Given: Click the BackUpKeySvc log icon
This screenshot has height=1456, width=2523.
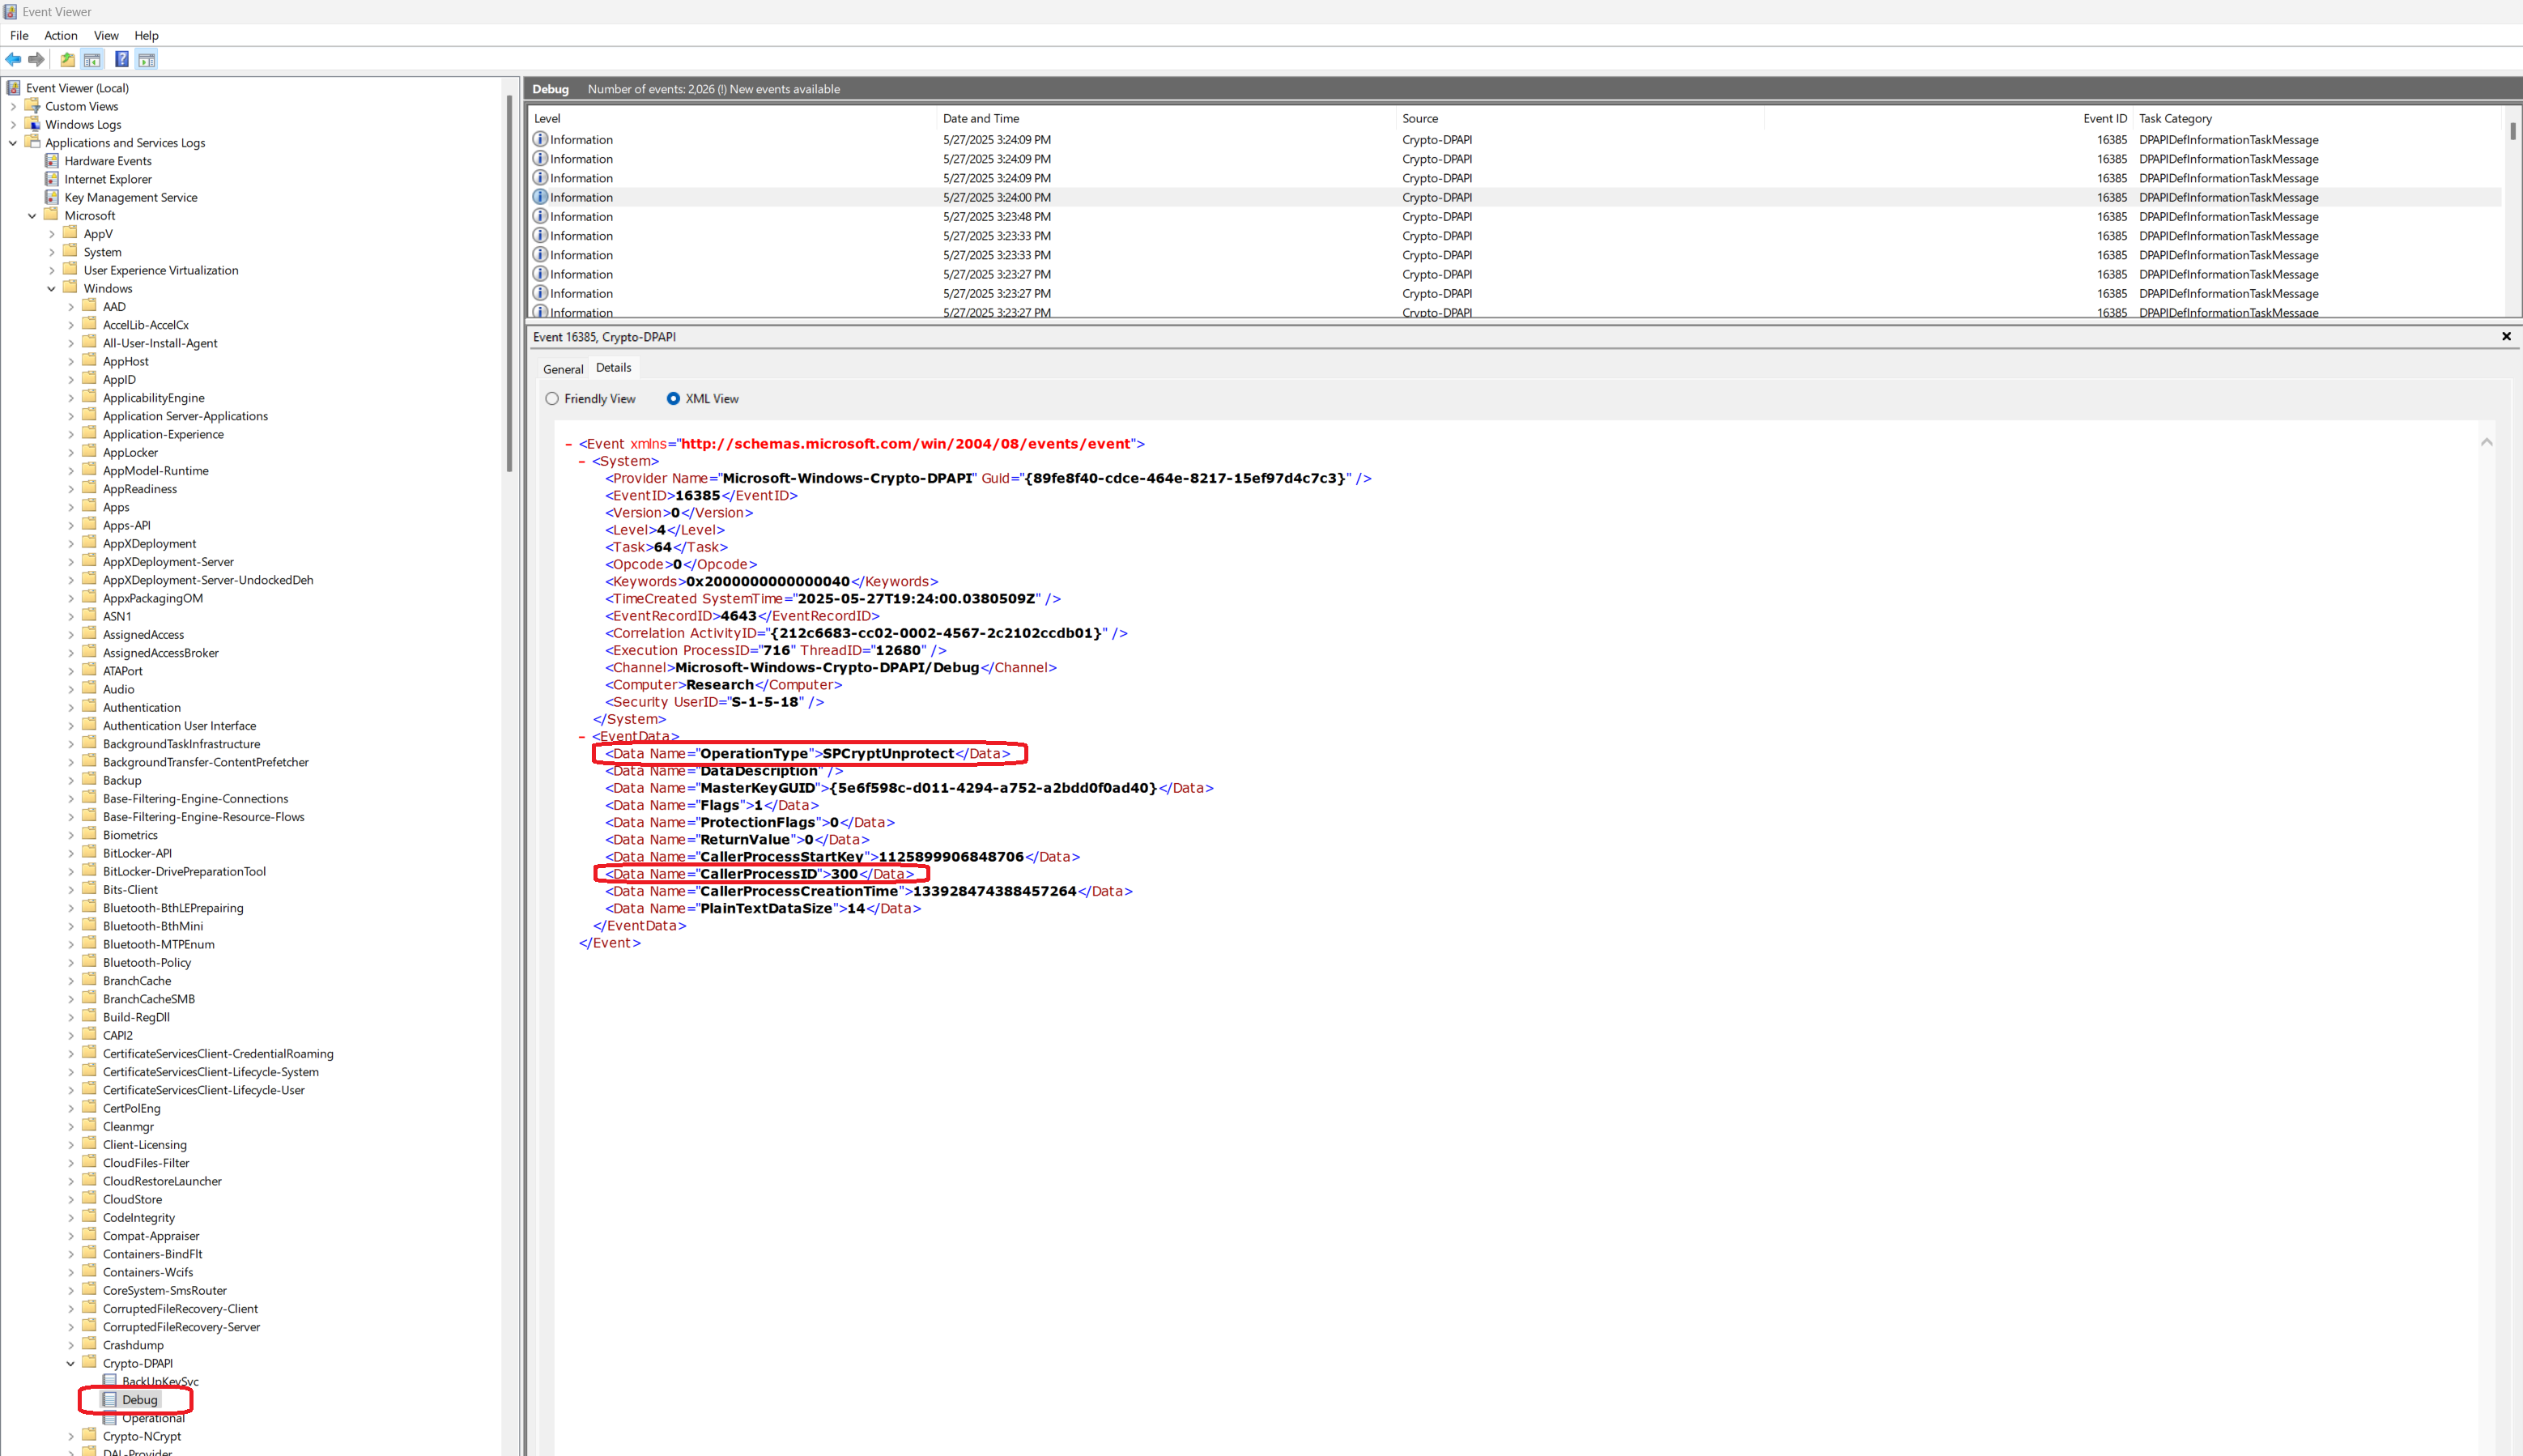Looking at the screenshot, I should [110, 1381].
